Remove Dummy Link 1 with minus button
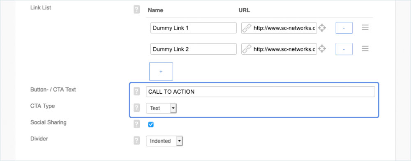The width and height of the screenshot is (411, 161). [x=344, y=28]
